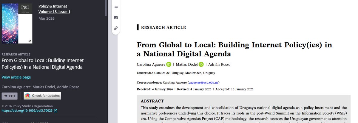358x123 pixels.
Task: Click the external link icon beside DOI
Action: click(x=55, y=111)
